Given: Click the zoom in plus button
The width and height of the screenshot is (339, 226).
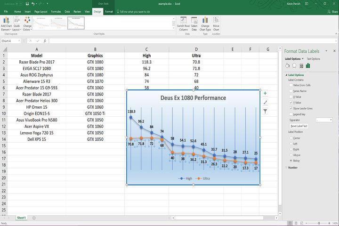Looking at the screenshot, I should pos(329,223).
